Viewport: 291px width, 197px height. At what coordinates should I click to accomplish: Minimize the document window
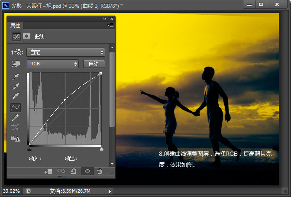coord(249,5)
